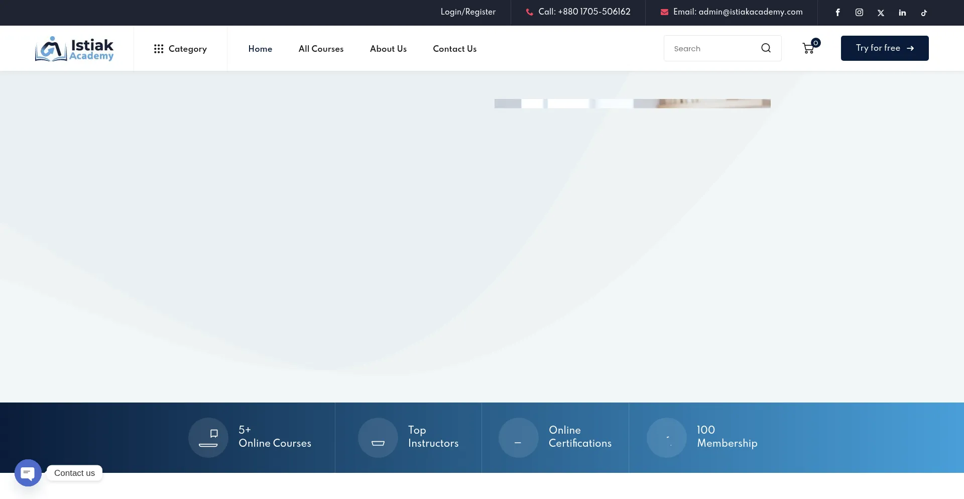
Task: Click the admin email address link
Action: pyautogui.click(x=738, y=12)
